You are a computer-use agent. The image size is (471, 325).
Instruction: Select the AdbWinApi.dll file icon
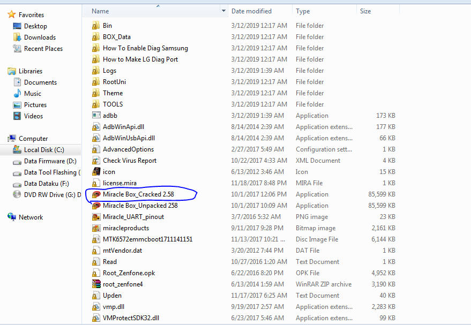click(96, 127)
